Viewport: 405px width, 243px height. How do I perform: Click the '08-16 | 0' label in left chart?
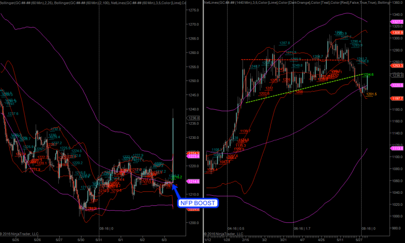tap(107, 229)
